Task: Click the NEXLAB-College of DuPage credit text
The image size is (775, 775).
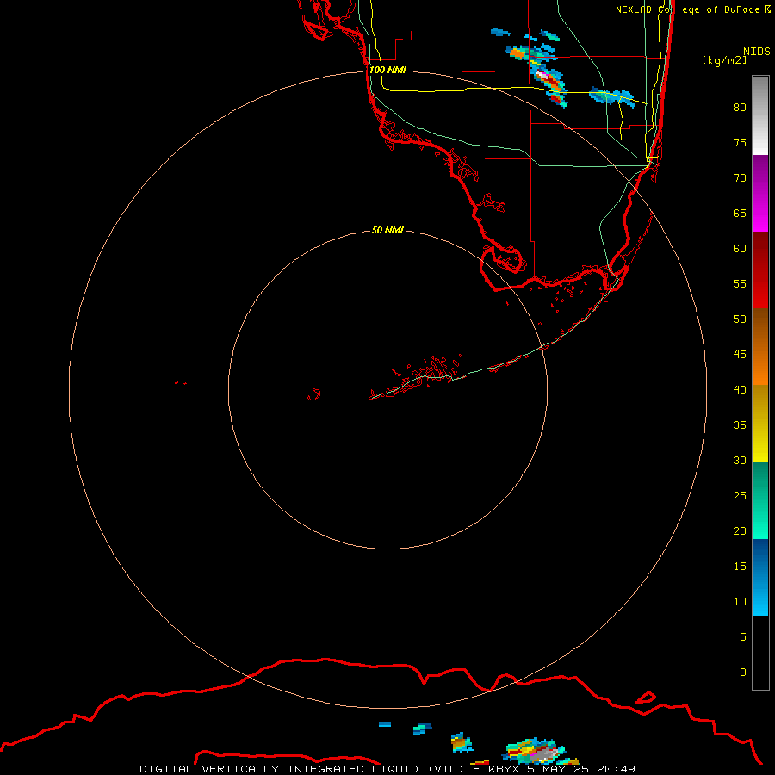Action: (x=692, y=9)
